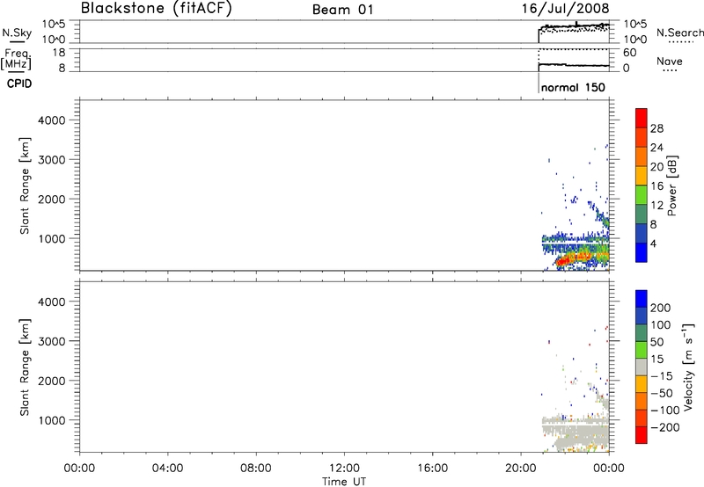Click the 'Blackstone (fitACF)' plot title
Image resolution: width=704 pixels, height=487 pixels.
click(x=157, y=8)
